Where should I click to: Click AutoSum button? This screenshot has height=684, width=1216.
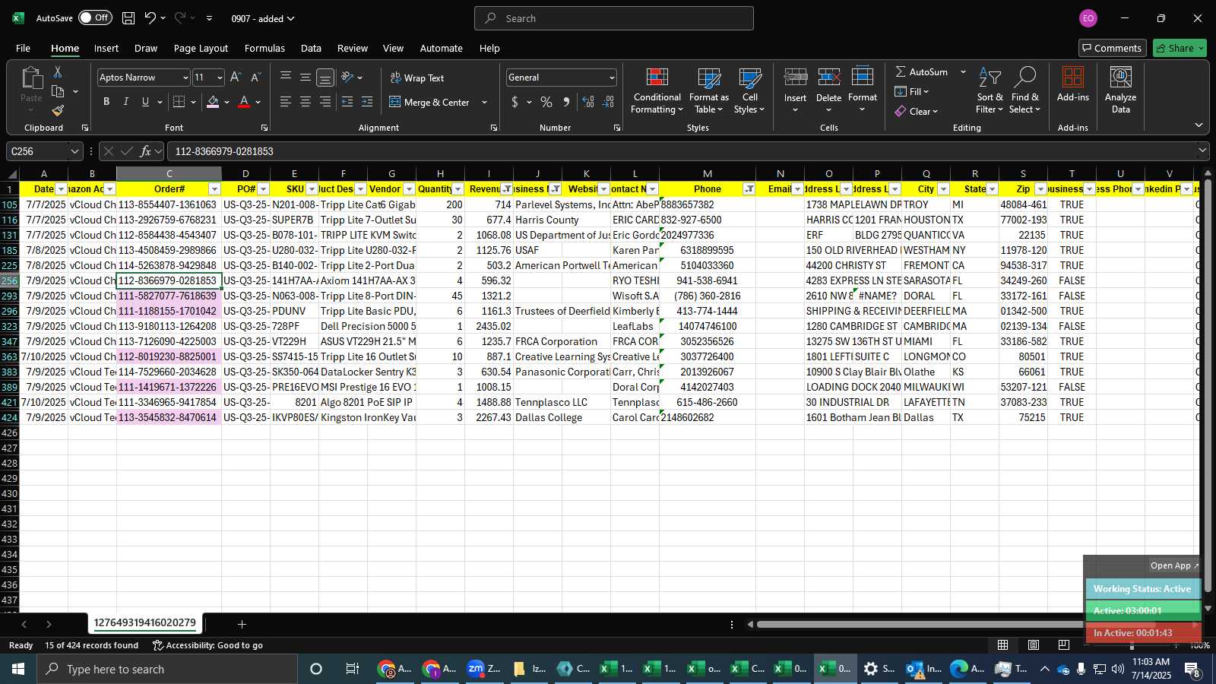[x=921, y=71]
